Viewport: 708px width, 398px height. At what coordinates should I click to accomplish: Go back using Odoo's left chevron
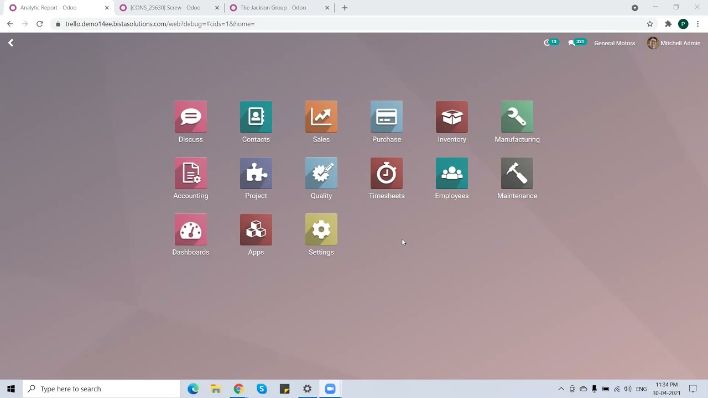pyautogui.click(x=11, y=43)
